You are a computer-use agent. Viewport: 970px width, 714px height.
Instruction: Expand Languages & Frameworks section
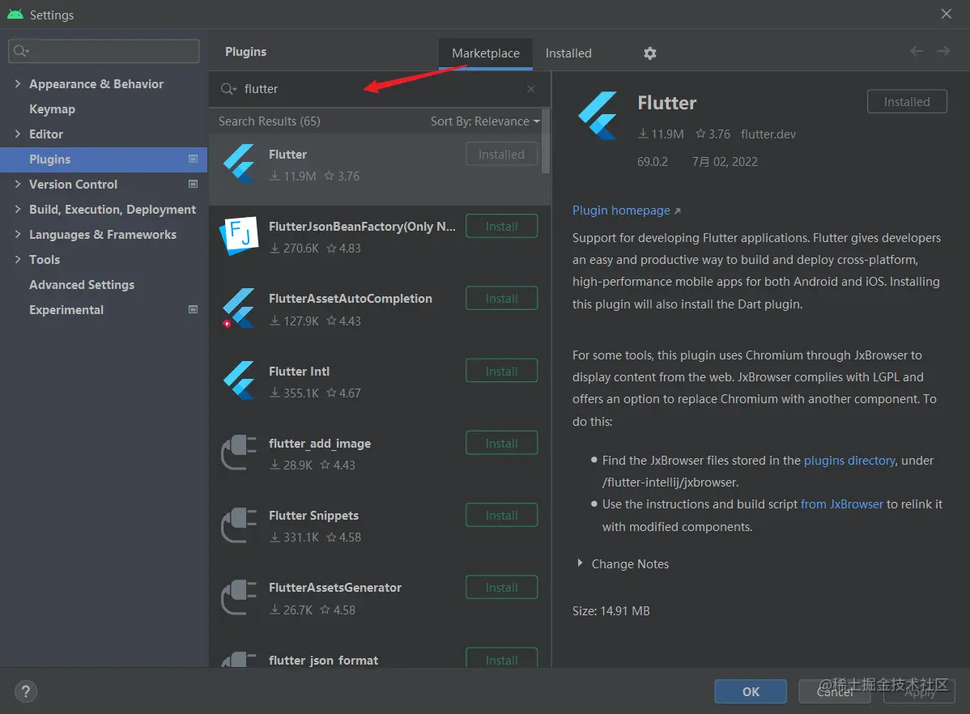pyautogui.click(x=17, y=235)
